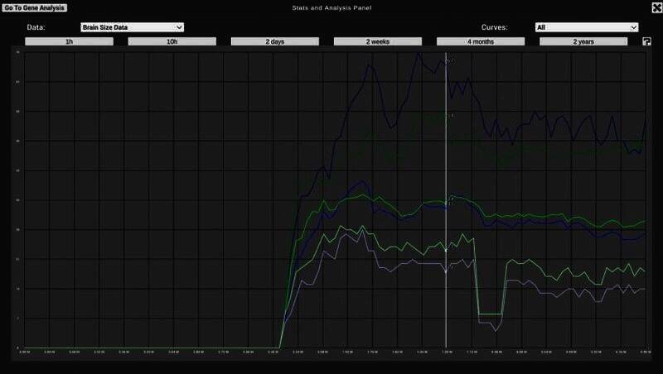Click the Stats and Analysis Panel title
Image resolution: width=663 pixels, height=374 pixels.
331,7
